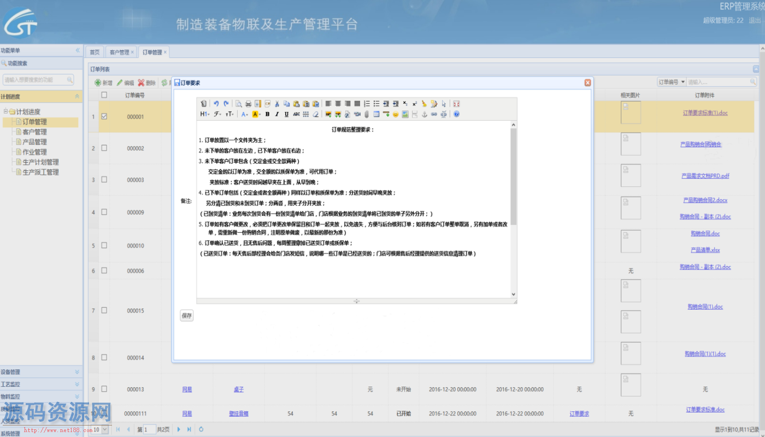Open the 产品需求文档PRD.pdf attachment link

tap(705, 176)
